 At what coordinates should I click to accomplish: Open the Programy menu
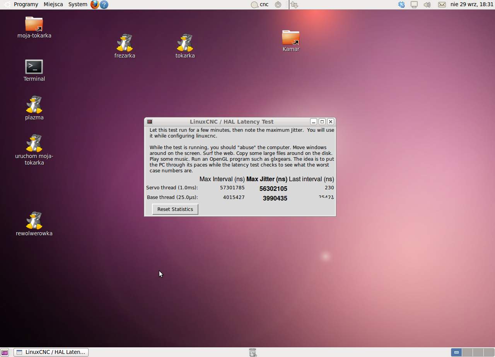(26, 4)
